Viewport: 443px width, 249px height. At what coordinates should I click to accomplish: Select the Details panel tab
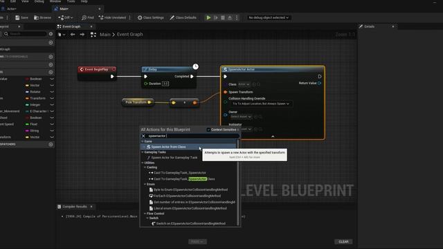[x=369, y=26]
